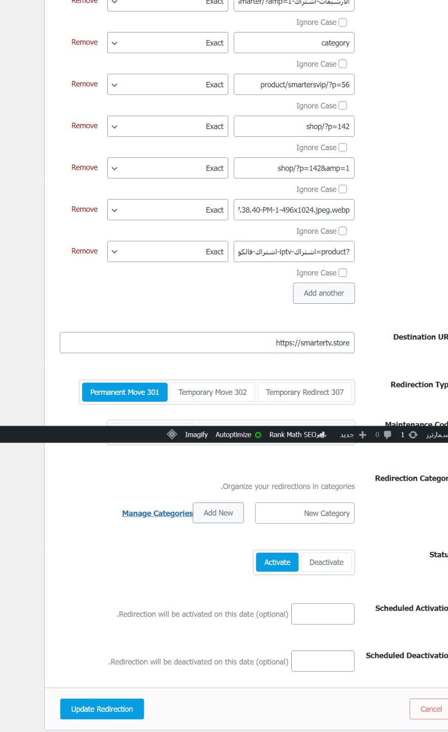Toggle Ignore Case below shop/?p=142
Image resolution: width=448 pixels, height=732 pixels.
point(343,147)
